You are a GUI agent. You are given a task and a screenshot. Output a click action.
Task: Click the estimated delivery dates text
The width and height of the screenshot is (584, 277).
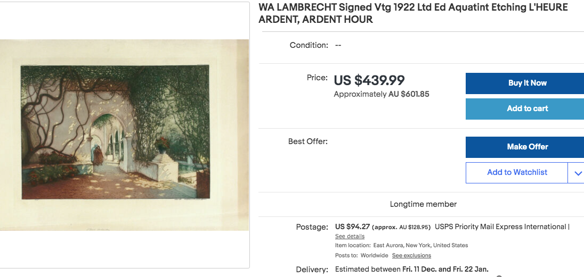click(411, 269)
